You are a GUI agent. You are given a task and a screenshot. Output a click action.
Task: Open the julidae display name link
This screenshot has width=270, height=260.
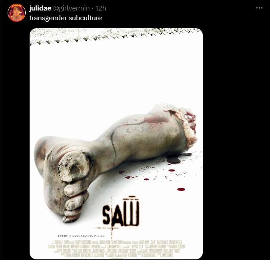tap(40, 8)
